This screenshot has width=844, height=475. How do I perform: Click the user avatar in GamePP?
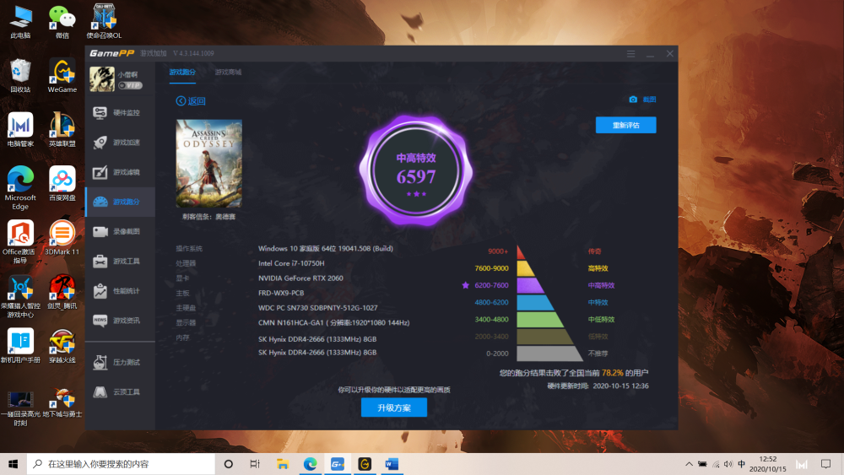pyautogui.click(x=102, y=79)
